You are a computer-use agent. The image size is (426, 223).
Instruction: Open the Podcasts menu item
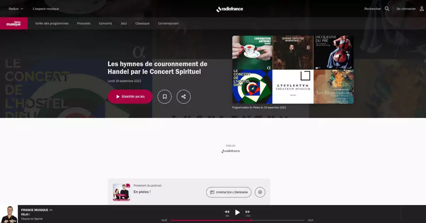pos(84,23)
